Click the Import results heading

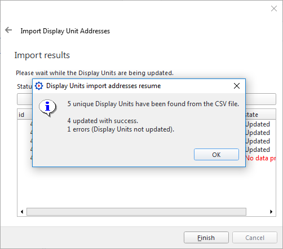tap(42, 55)
